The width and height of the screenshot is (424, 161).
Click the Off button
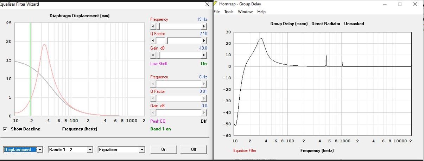pos(194,149)
